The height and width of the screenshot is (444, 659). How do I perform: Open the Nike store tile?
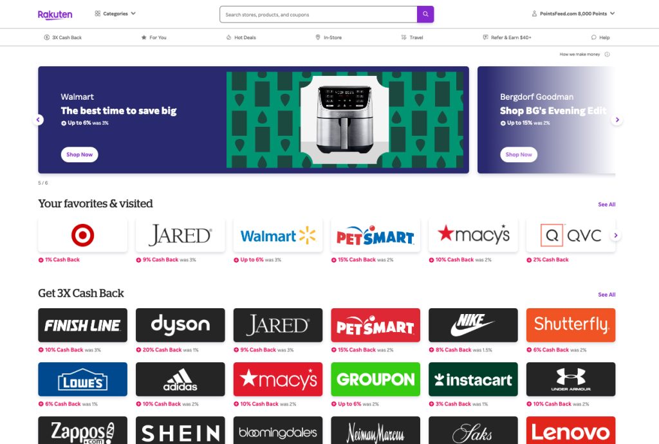pyautogui.click(x=473, y=325)
